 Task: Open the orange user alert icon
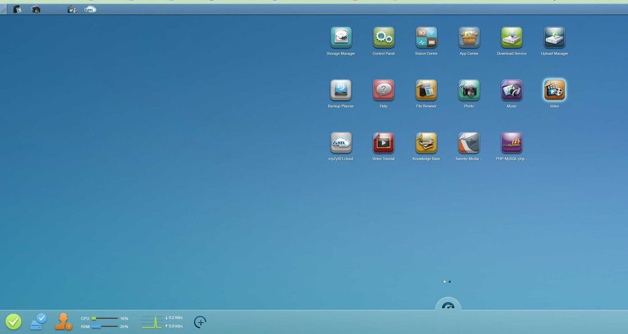click(63, 321)
